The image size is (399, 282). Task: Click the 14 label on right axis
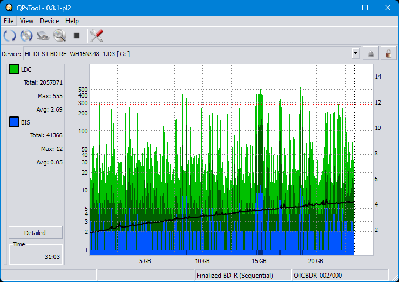(x=378, y=77)
